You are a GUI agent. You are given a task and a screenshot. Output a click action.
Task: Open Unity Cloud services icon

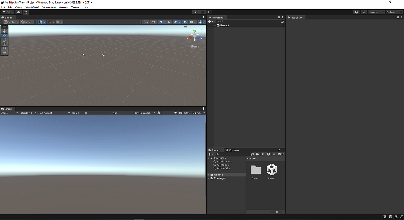point(19,12)
